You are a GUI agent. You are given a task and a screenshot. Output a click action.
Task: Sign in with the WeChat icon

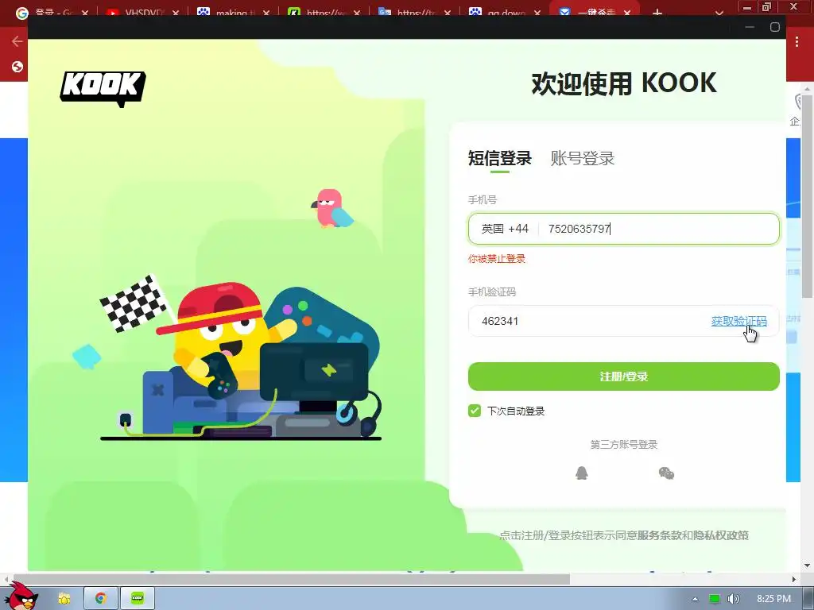point(666,473)
